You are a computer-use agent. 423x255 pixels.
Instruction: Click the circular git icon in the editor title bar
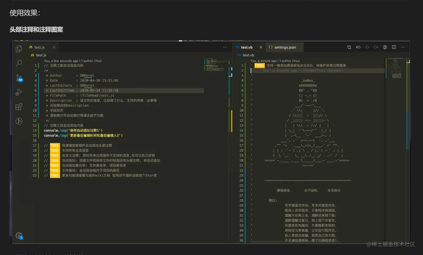(x=385, y=47)
